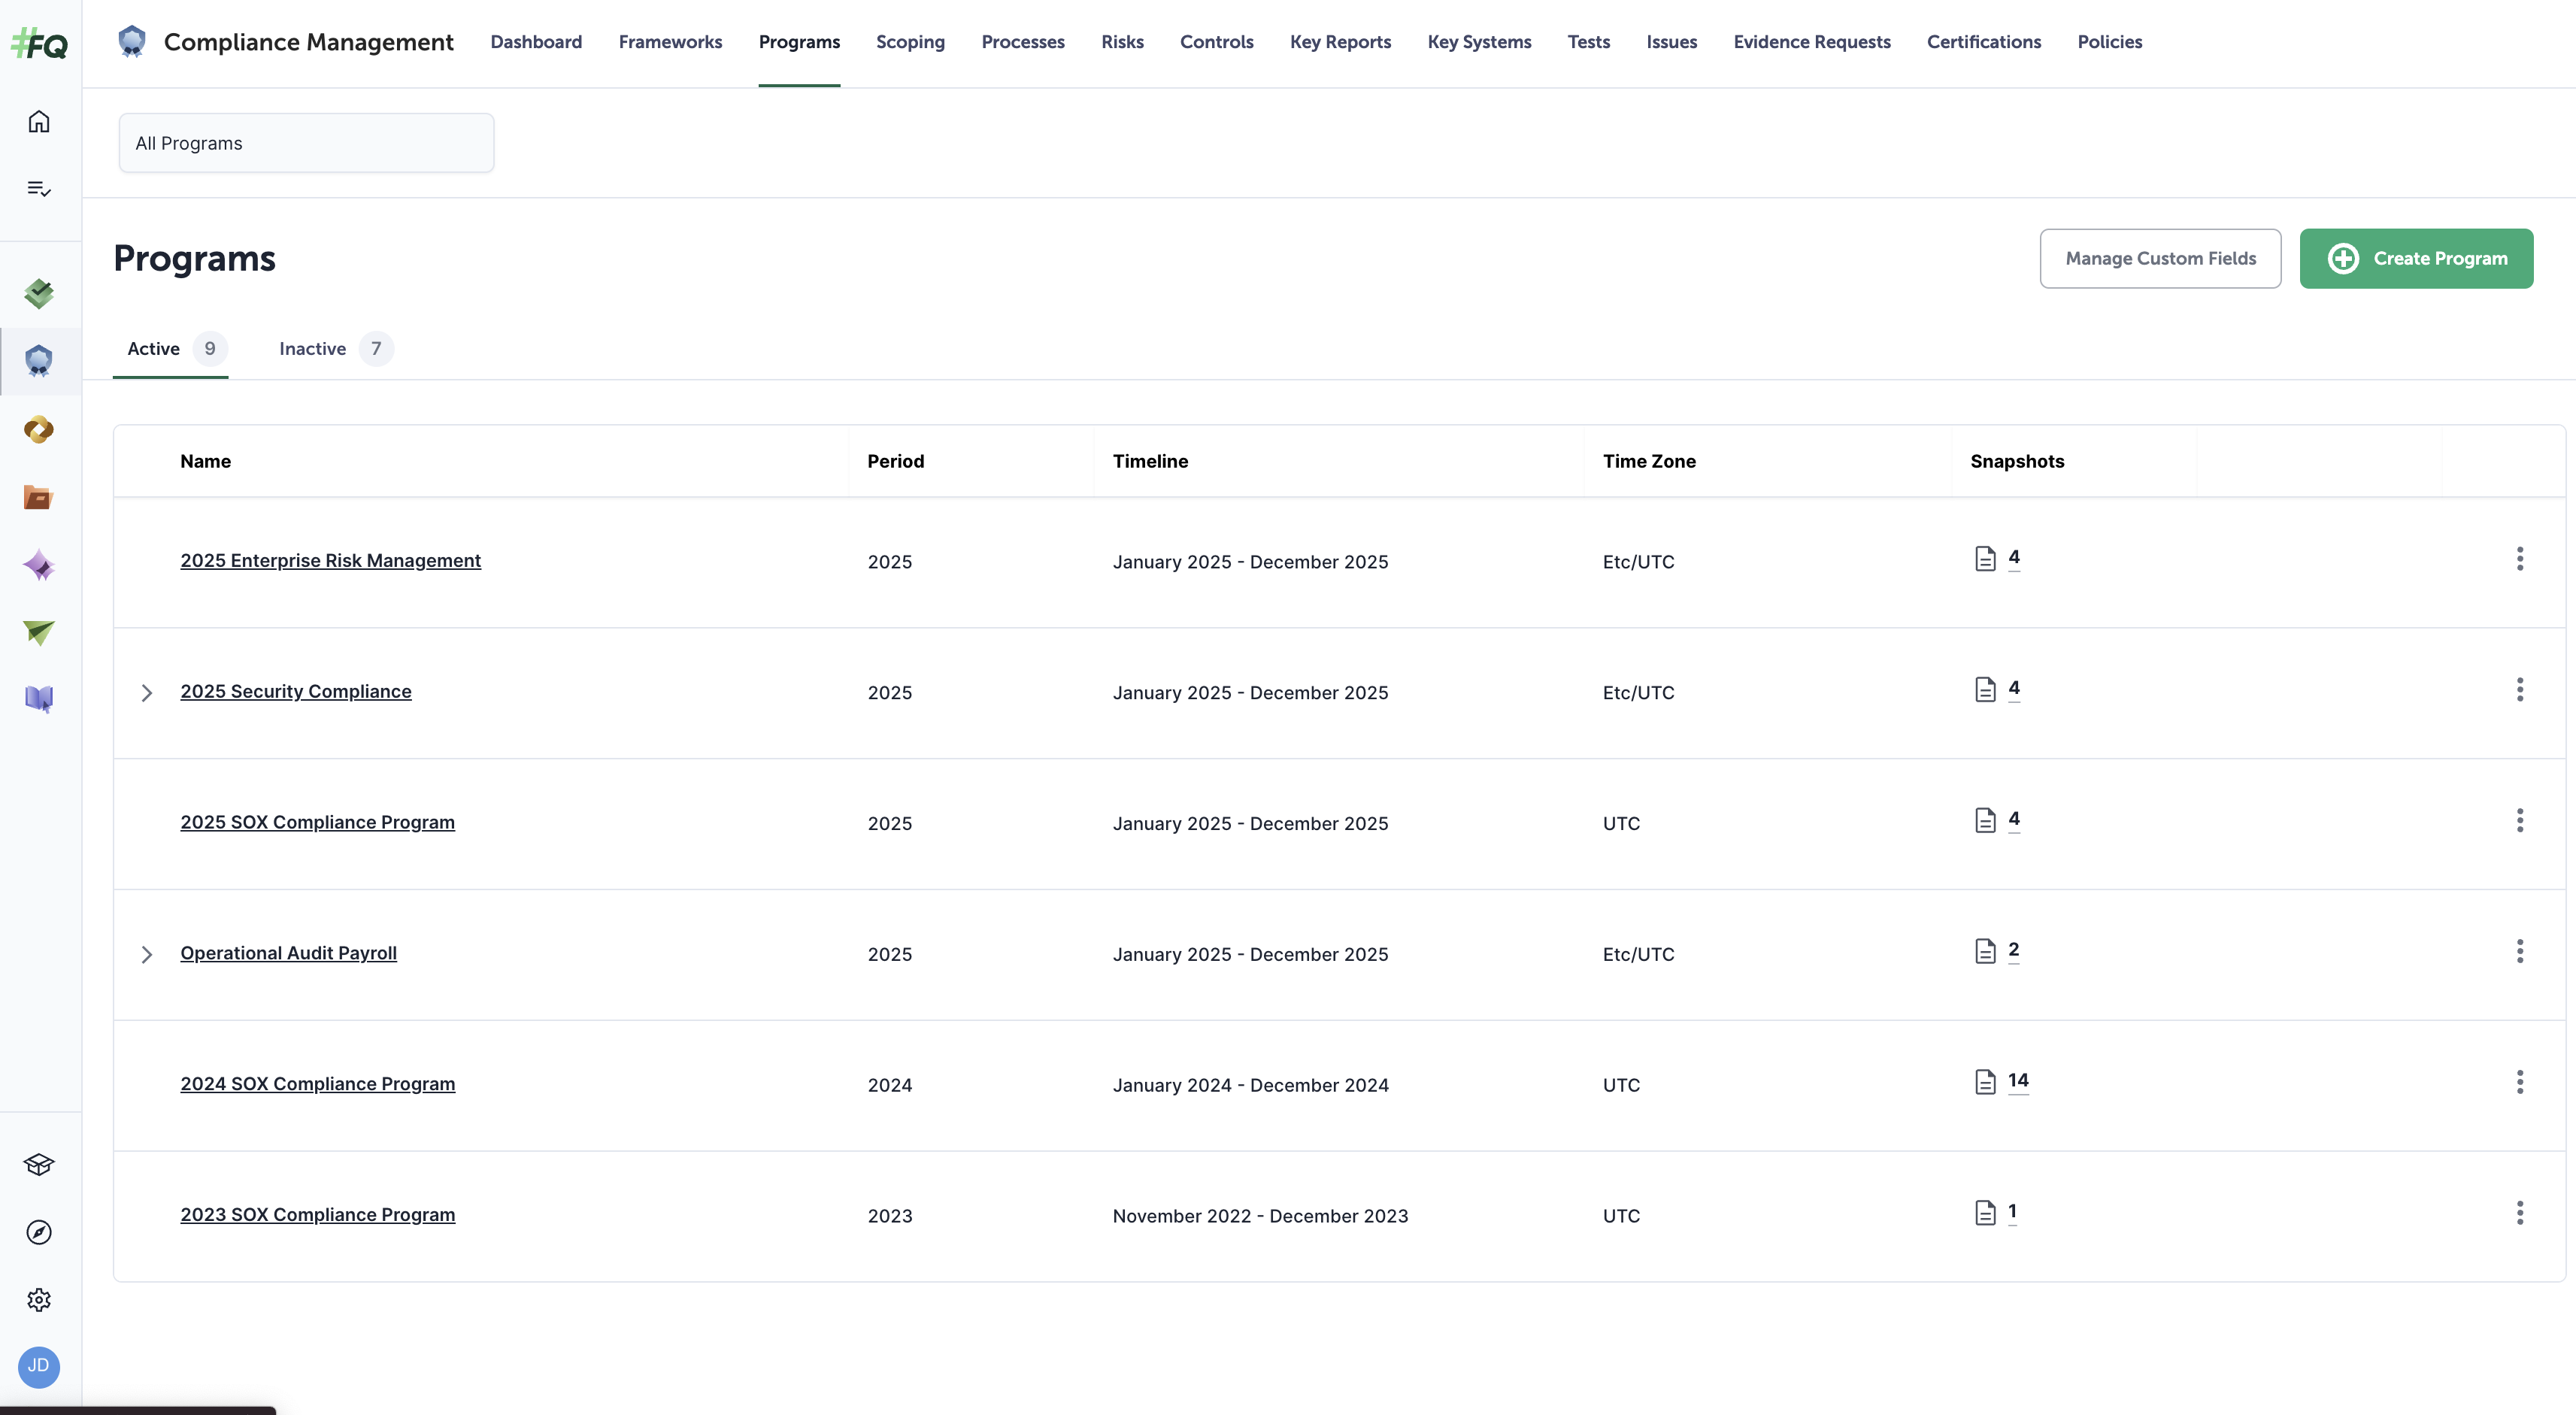
Task: Open the three-dot menu for 2023 SOX Compliance Program
Action: 2520,1213
